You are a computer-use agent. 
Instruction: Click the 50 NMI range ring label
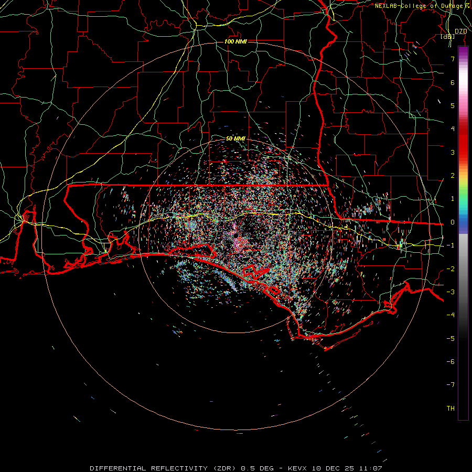(235, 139)
